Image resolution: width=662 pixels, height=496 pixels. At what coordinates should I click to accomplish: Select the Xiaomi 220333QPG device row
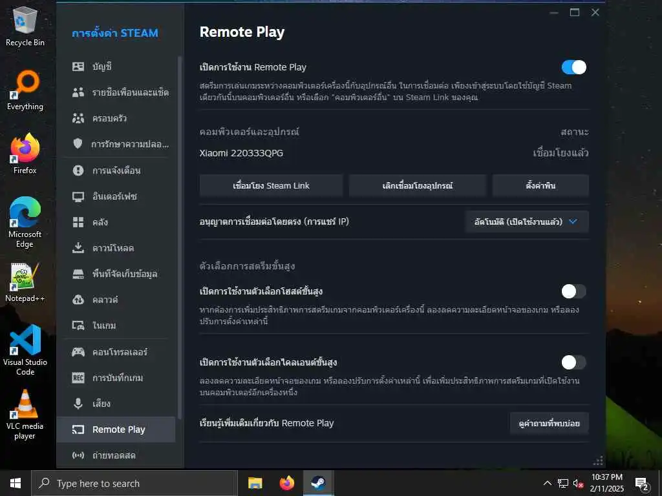(x=394, y=152)
